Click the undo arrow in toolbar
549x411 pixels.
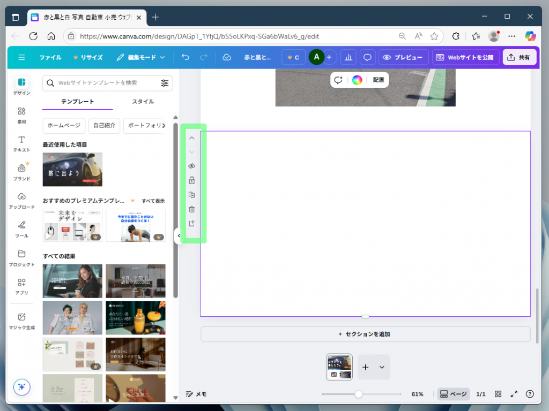186,57
